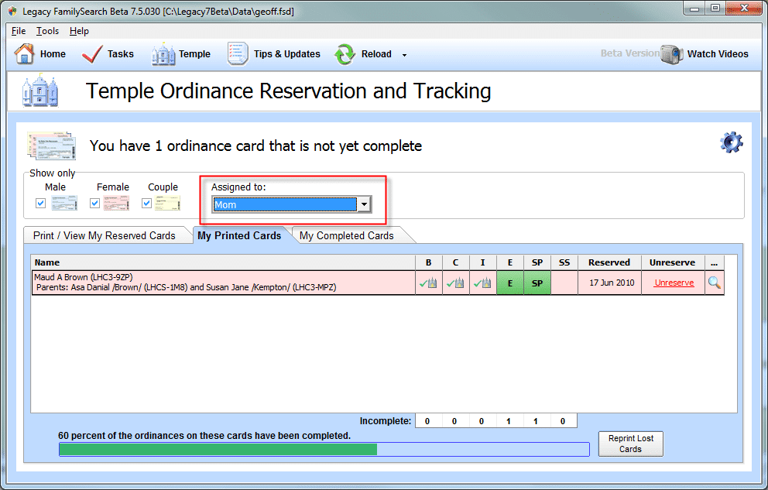Image resolution: width=768 pixels, height=490 pixels.
Task: Toggle the Female checkbox
Action: [95, 203]
